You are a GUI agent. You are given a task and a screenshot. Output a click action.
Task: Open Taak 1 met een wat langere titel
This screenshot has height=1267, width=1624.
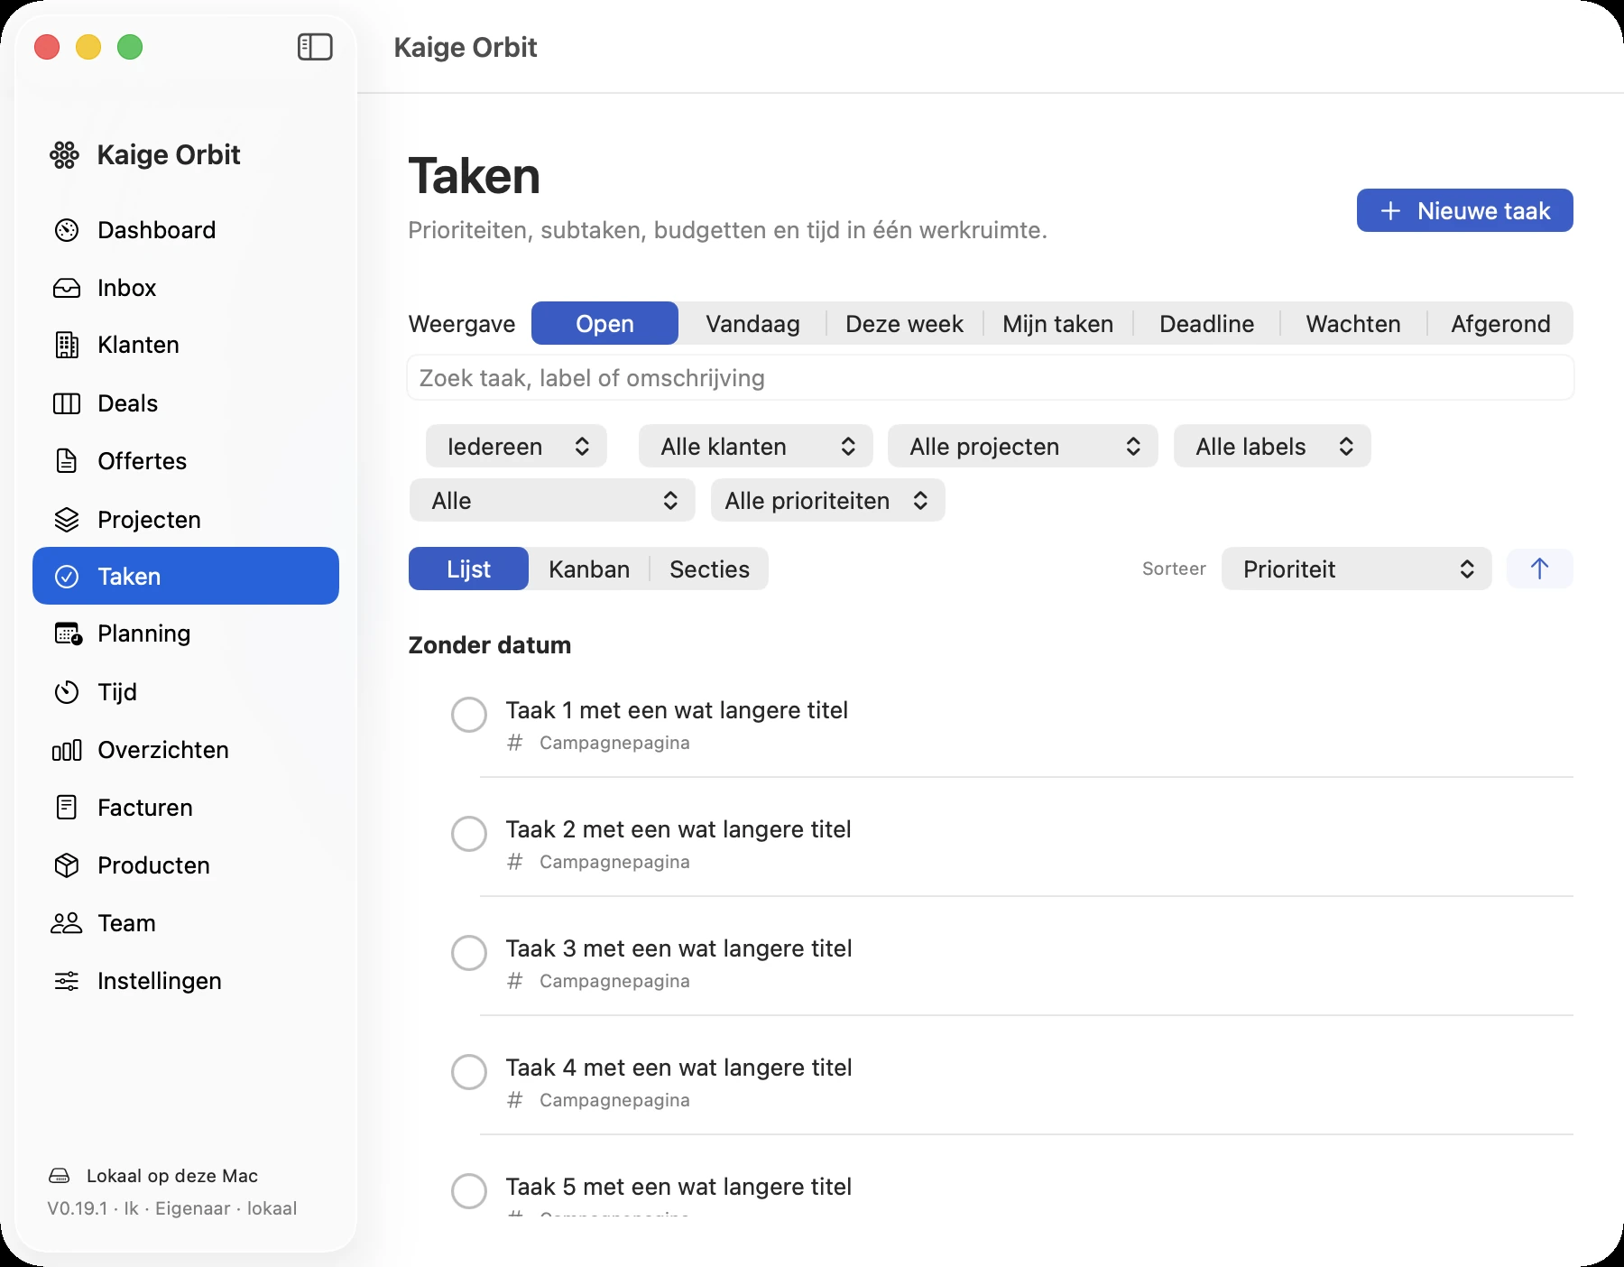(x=677, y=710)
